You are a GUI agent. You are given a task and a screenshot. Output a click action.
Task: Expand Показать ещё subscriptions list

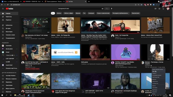pos(9,68)
